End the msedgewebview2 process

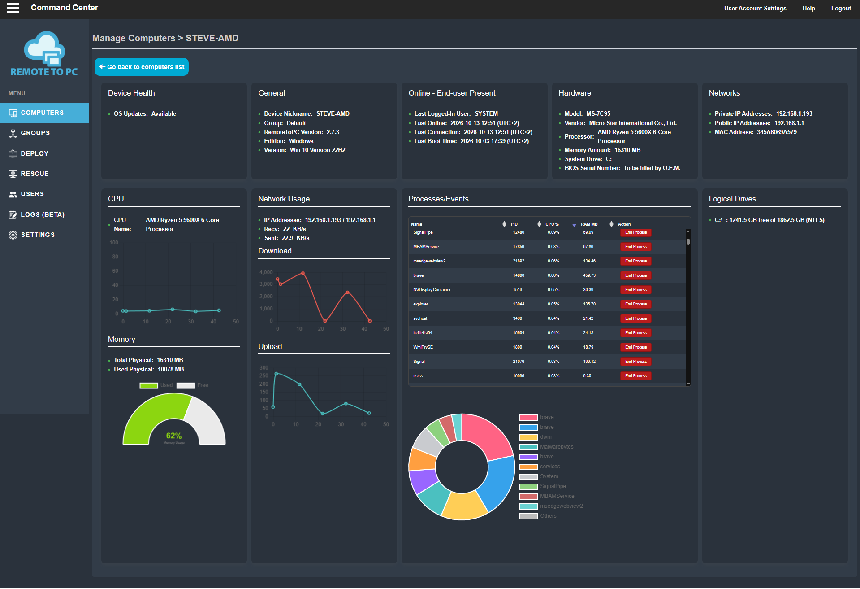[x=635, y=261]
